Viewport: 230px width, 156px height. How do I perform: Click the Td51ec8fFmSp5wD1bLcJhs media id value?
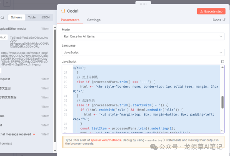29,42
